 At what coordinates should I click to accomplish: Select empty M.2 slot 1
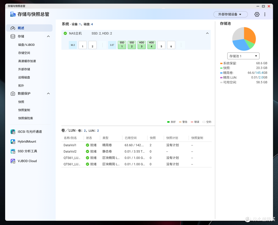click(83, 45)
